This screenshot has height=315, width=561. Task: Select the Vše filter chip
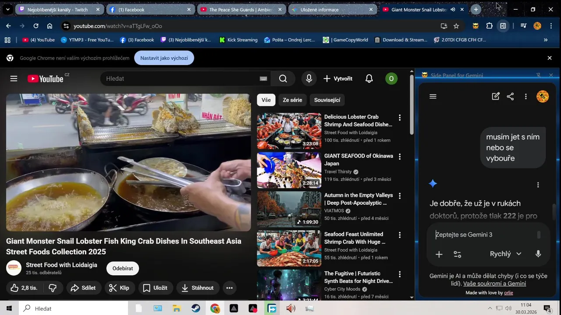tap(266, 100)
